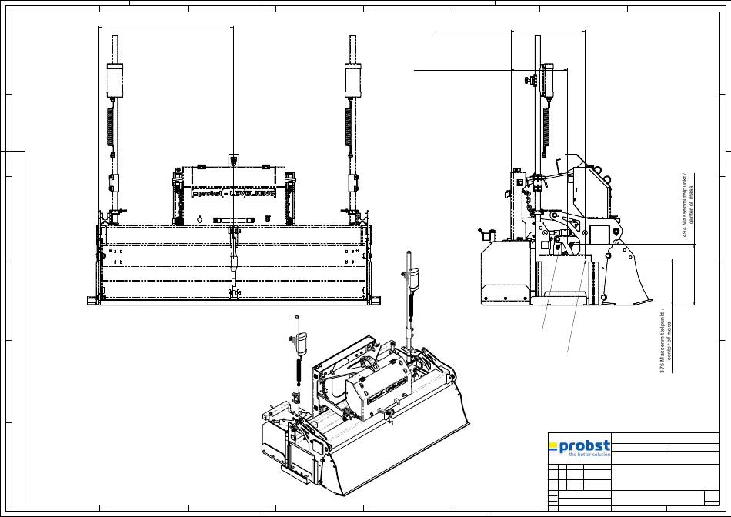This screenshot has height=517, width=731.
Task: Select the 'probst - LEVELKING' nameplate on the front view
Action: (x=234, y=193)
